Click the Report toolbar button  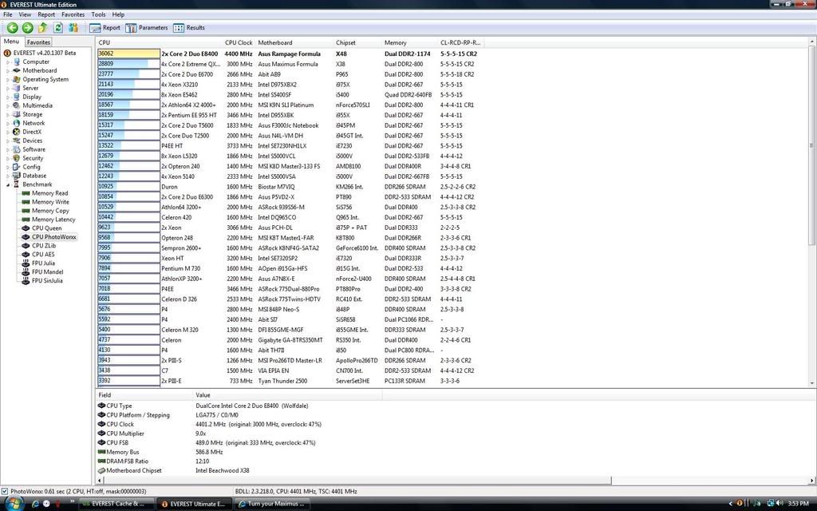click(x=105, y=28)
